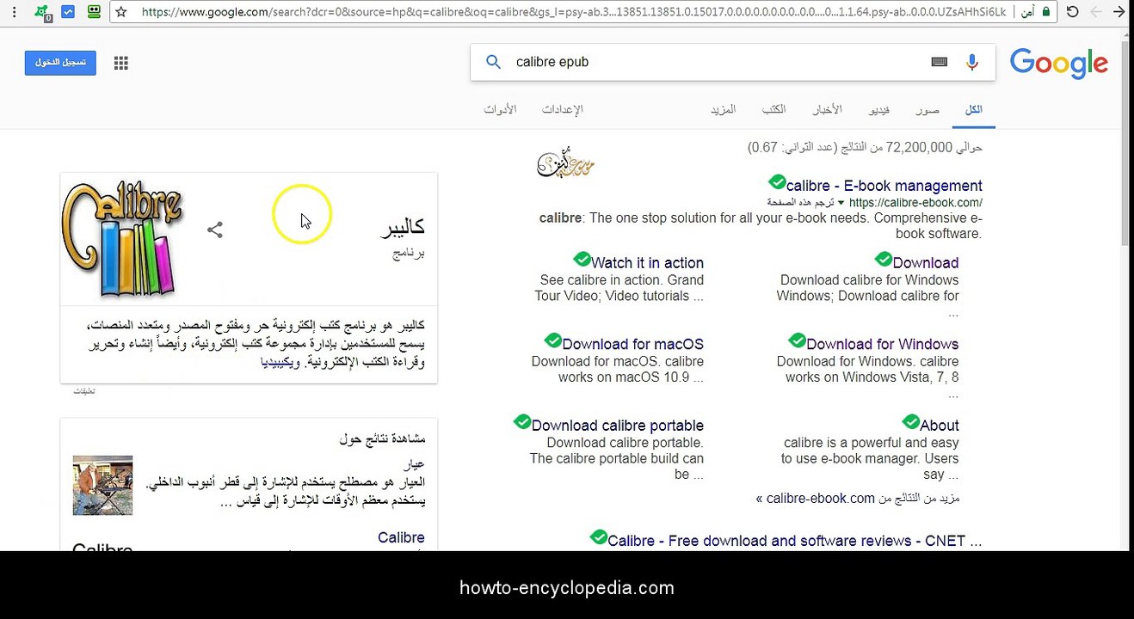Click the green check beside 'Watch it in action'

(x=582, y=260)
